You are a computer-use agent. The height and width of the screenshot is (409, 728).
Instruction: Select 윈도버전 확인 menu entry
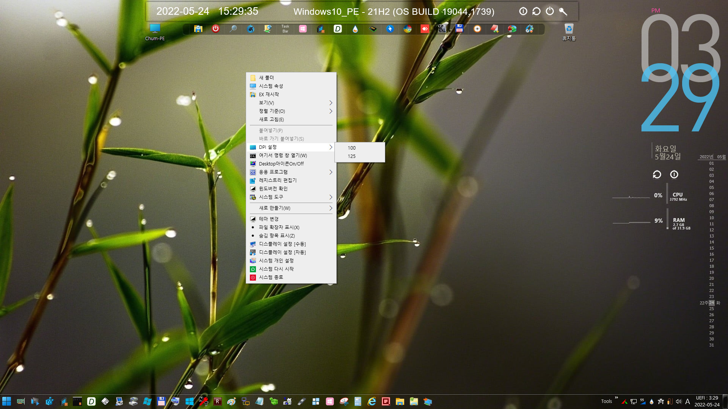click(291, 189)
